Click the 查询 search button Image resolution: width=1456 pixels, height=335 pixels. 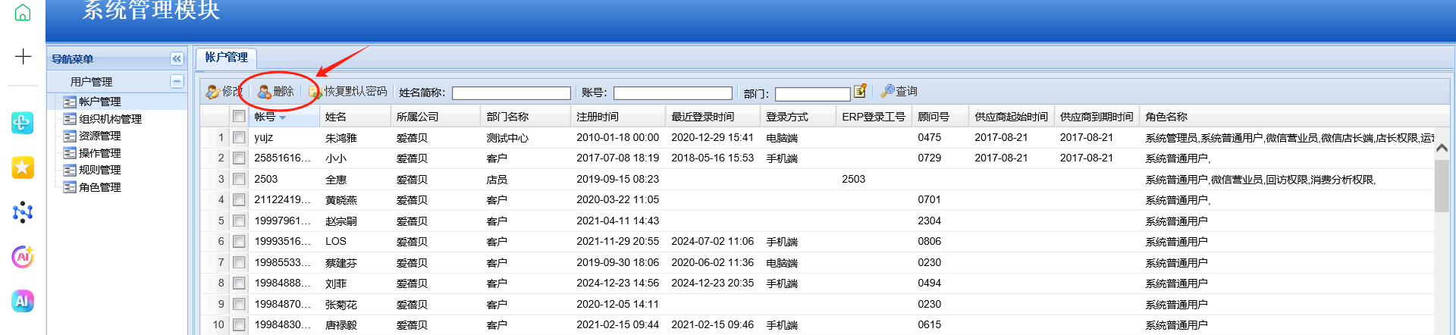coord(899,92)
